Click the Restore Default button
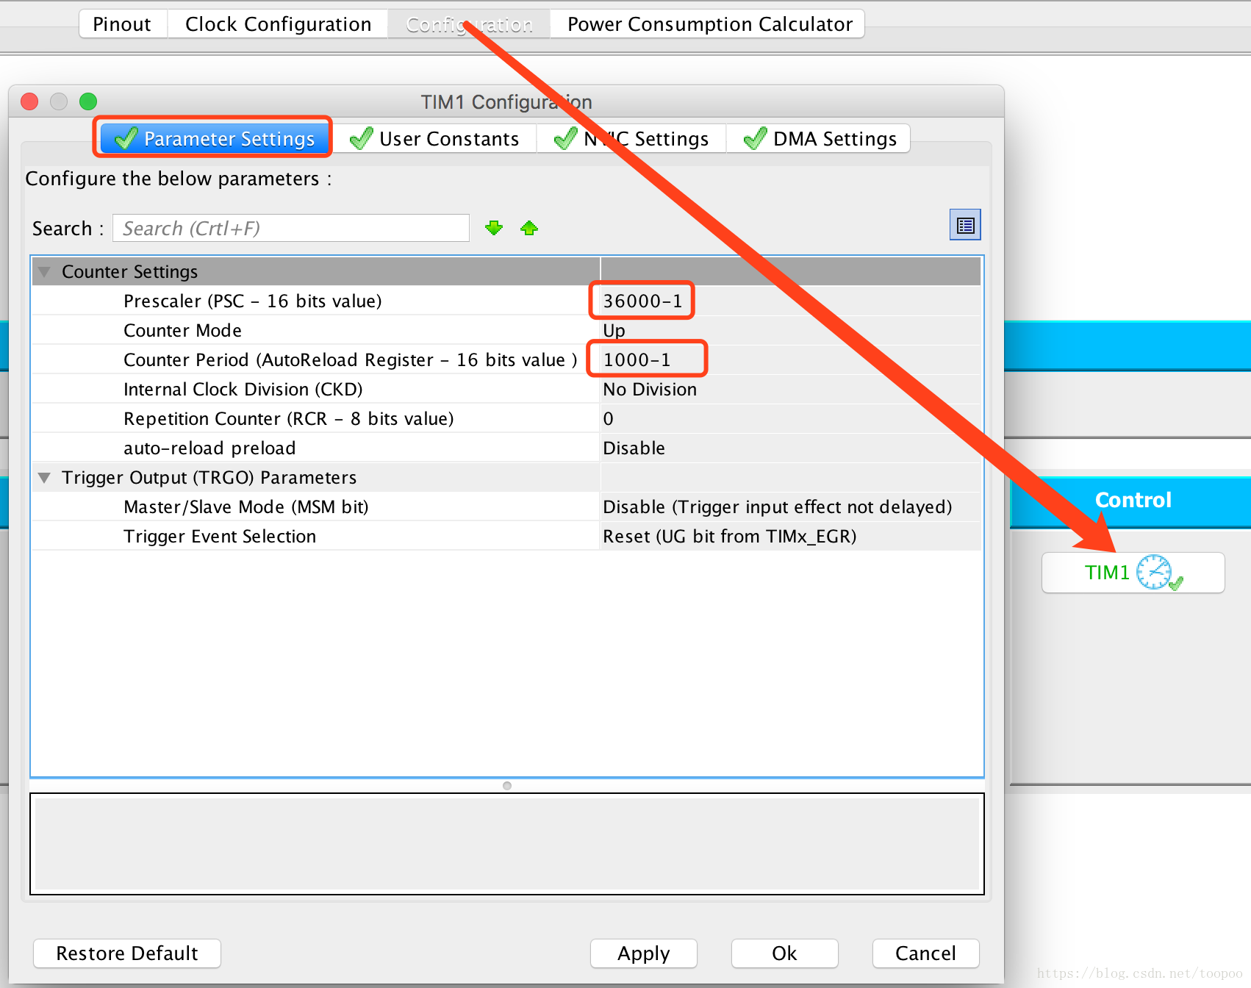This screenshot has height=988, width=1251. click(127, 953)
